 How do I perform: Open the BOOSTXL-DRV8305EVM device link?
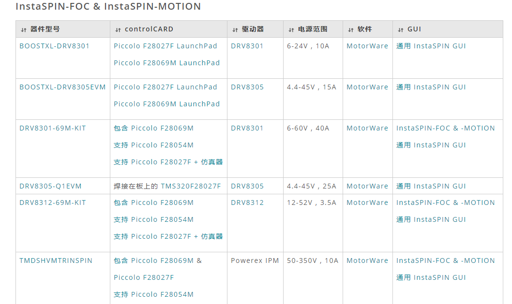pyautogui.click(x=62, y=87)
